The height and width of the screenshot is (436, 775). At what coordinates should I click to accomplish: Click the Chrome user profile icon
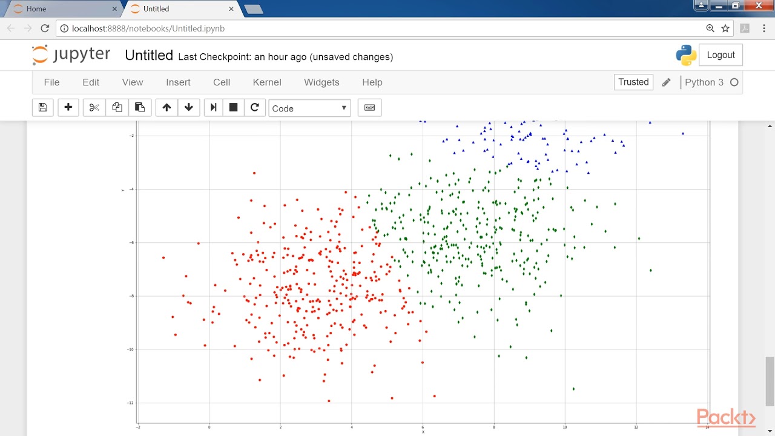[701, 5]
